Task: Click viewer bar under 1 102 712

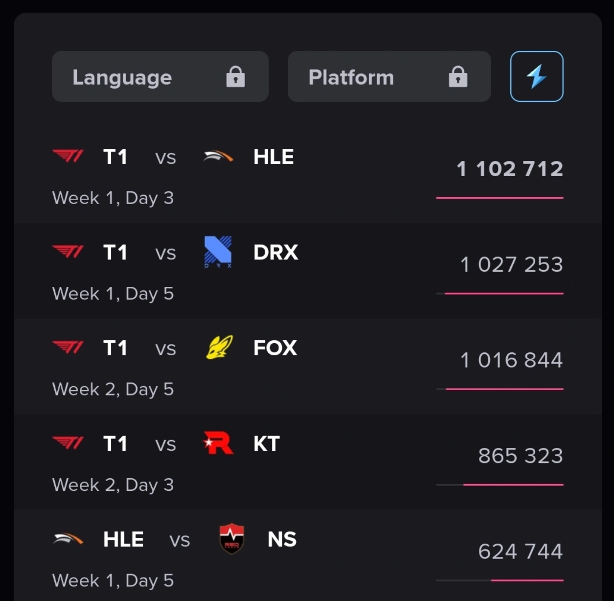Action: pos(500,198)
